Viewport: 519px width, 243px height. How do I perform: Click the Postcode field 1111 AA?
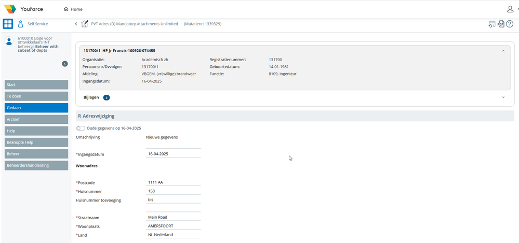coord(173,182)
